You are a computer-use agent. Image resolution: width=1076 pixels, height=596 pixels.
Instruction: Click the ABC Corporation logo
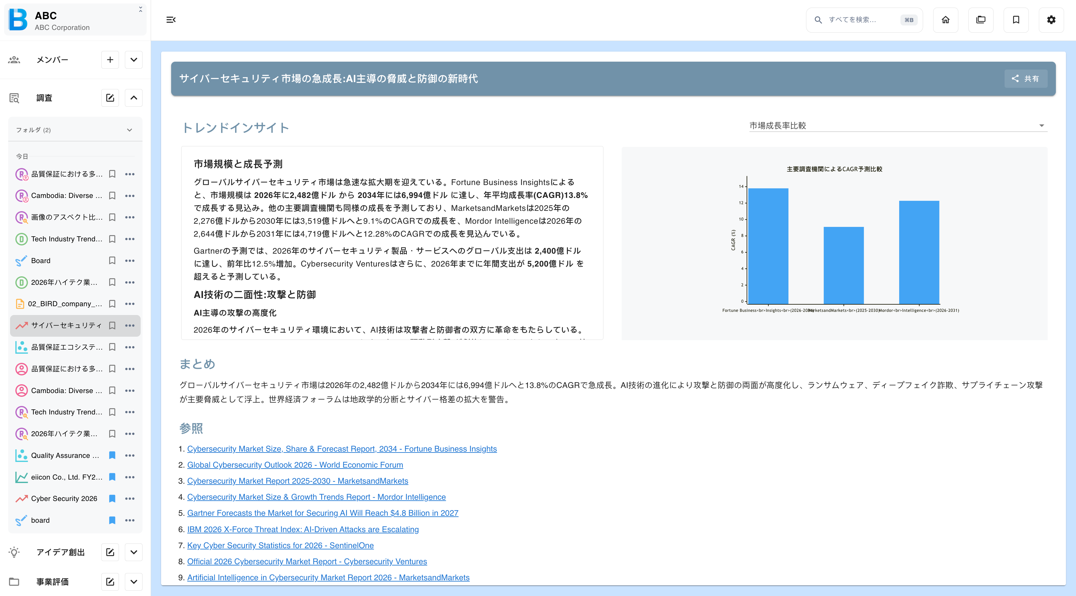tap(18, 20)
